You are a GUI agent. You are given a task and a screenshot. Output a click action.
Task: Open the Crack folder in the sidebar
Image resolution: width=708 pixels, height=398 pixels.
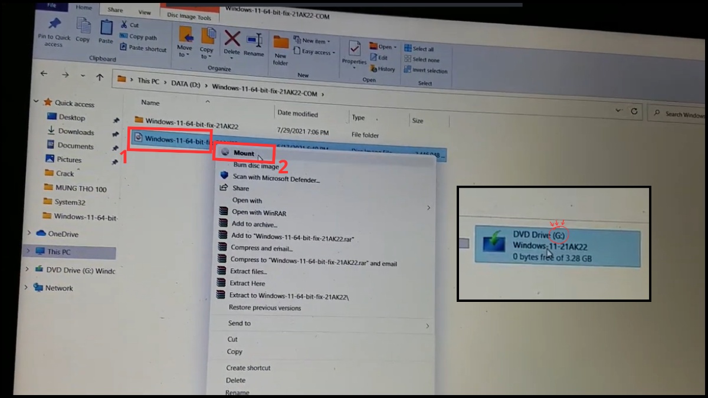(x=65, y=174)
